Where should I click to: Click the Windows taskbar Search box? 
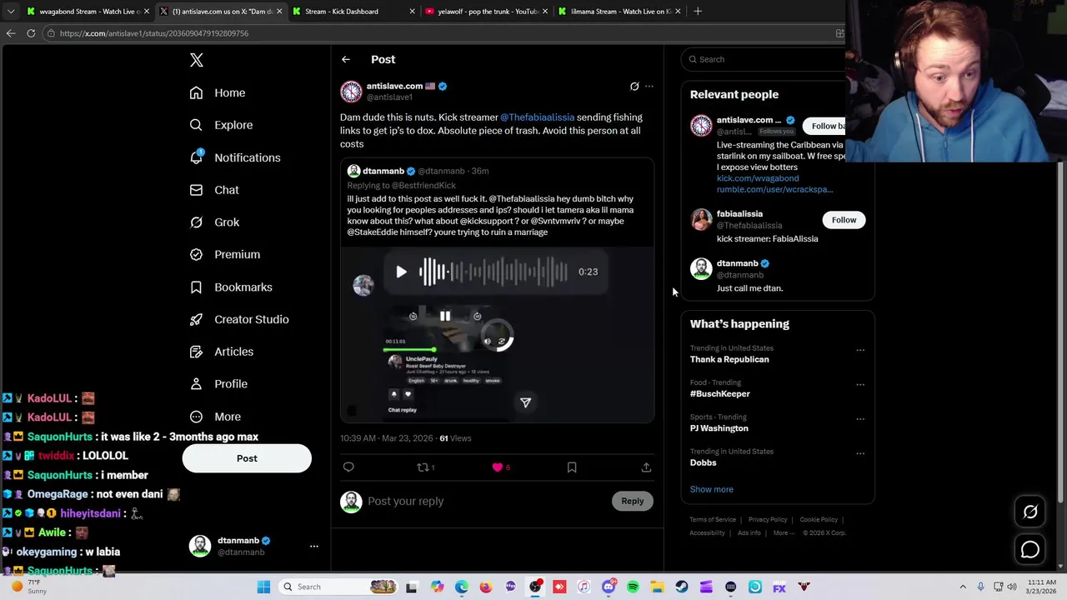click(x=338, y=587)
